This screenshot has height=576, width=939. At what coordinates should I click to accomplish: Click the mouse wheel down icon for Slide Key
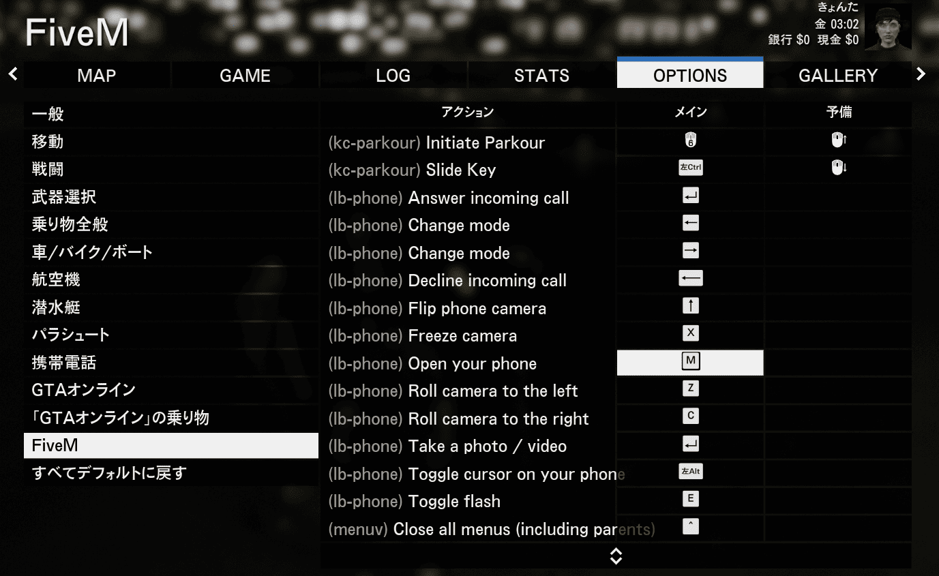[838, 168]
